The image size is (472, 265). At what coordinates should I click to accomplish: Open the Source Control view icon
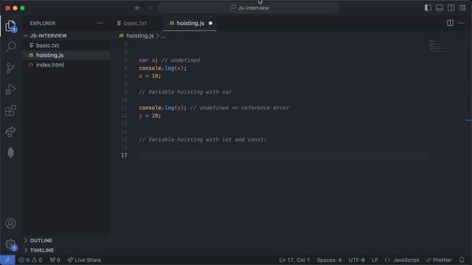click(10, 68)
